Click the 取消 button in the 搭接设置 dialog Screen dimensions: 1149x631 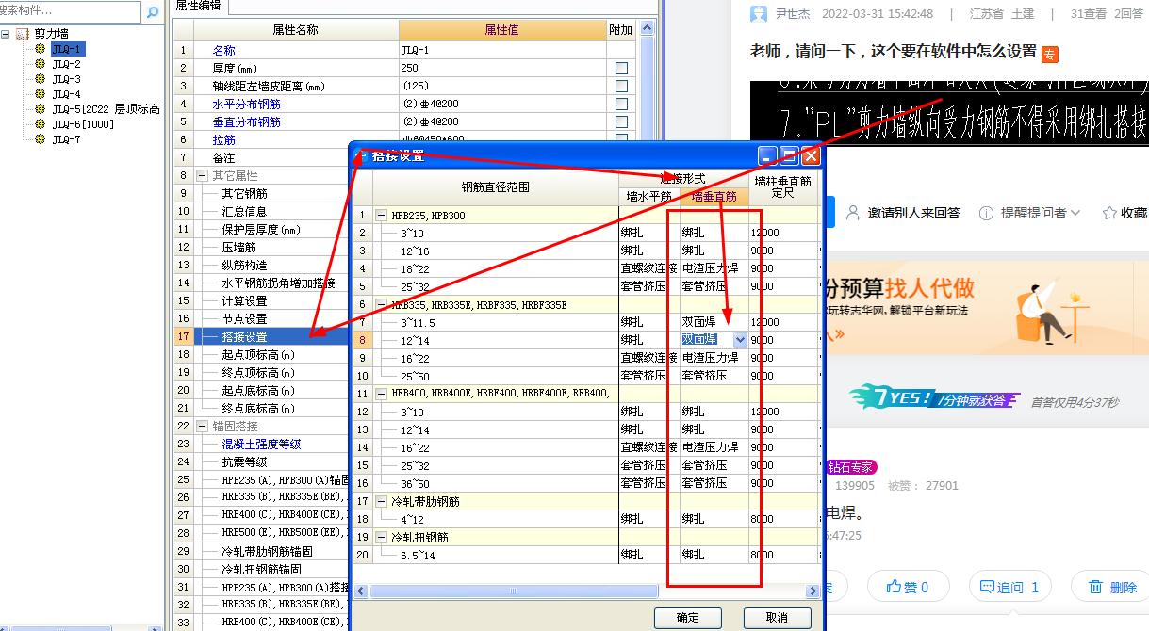pos(777,618)
